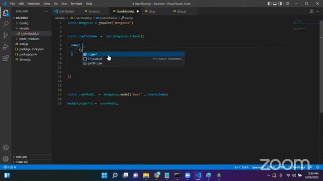Click the Models breadcrumb

pos(60,18)
